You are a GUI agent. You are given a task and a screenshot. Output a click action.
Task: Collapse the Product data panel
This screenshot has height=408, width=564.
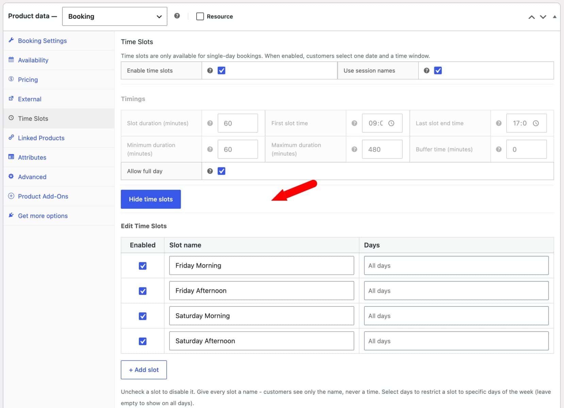554,17
